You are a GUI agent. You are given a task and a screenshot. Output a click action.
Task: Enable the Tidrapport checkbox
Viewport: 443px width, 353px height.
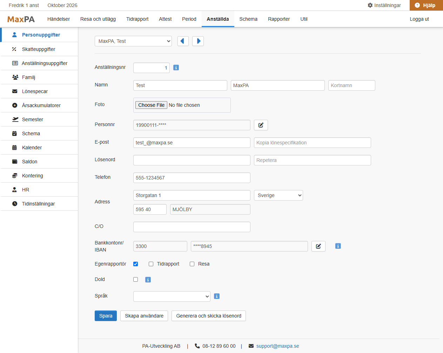coord(151,264)
